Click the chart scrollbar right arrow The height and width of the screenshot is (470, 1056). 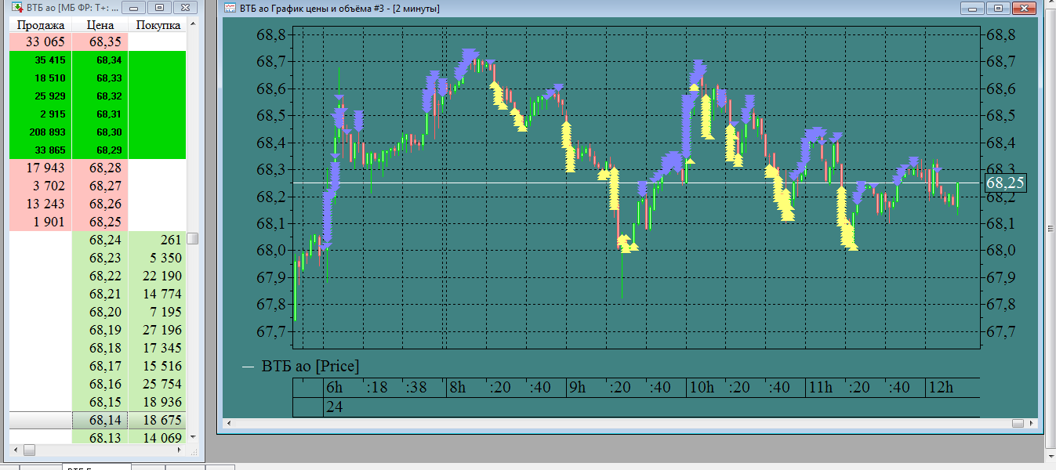pyautogui.click(x=1032, y=423)
